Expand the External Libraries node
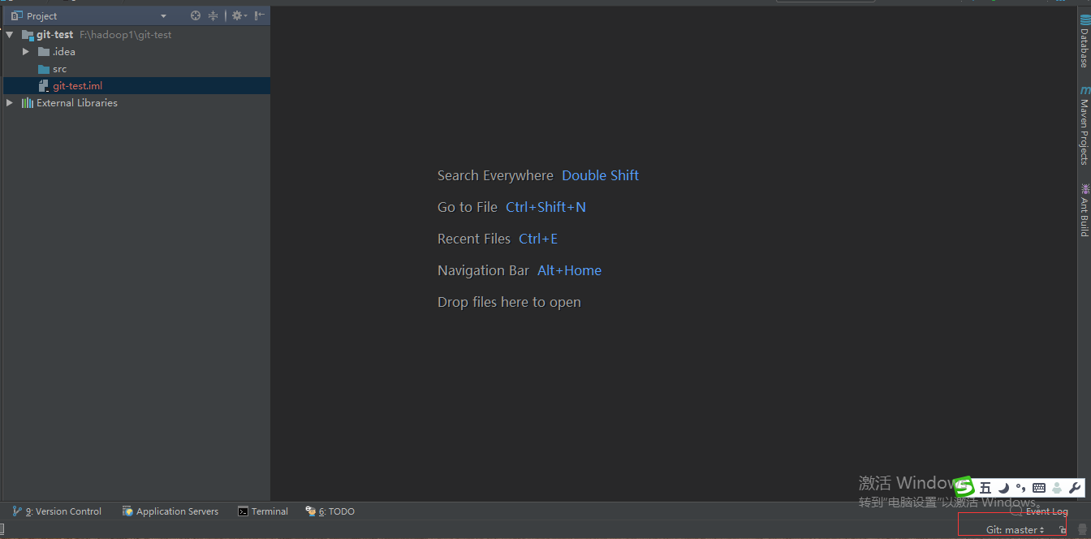 coord(10,103)
